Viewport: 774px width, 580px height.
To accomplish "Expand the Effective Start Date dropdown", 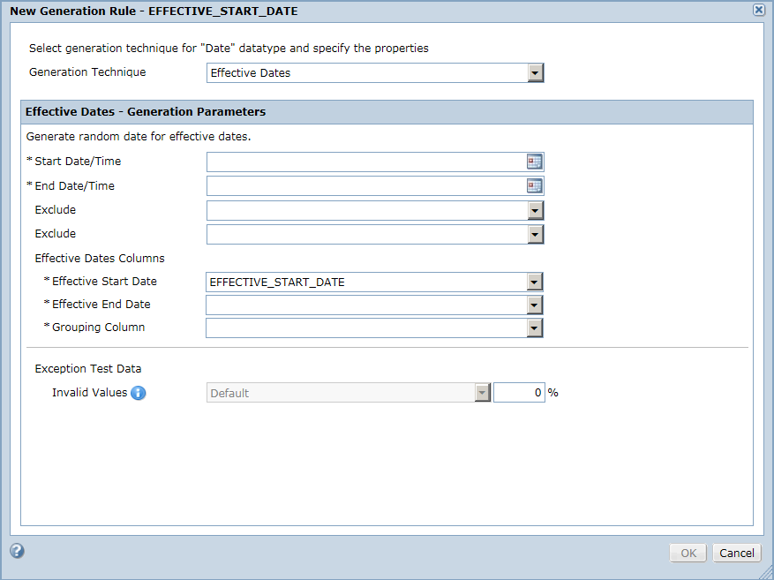I will pos(534,282).
